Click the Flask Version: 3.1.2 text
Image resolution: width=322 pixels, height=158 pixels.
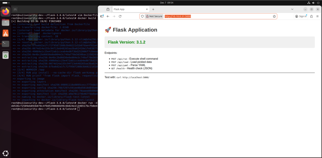tap(127, 42)
